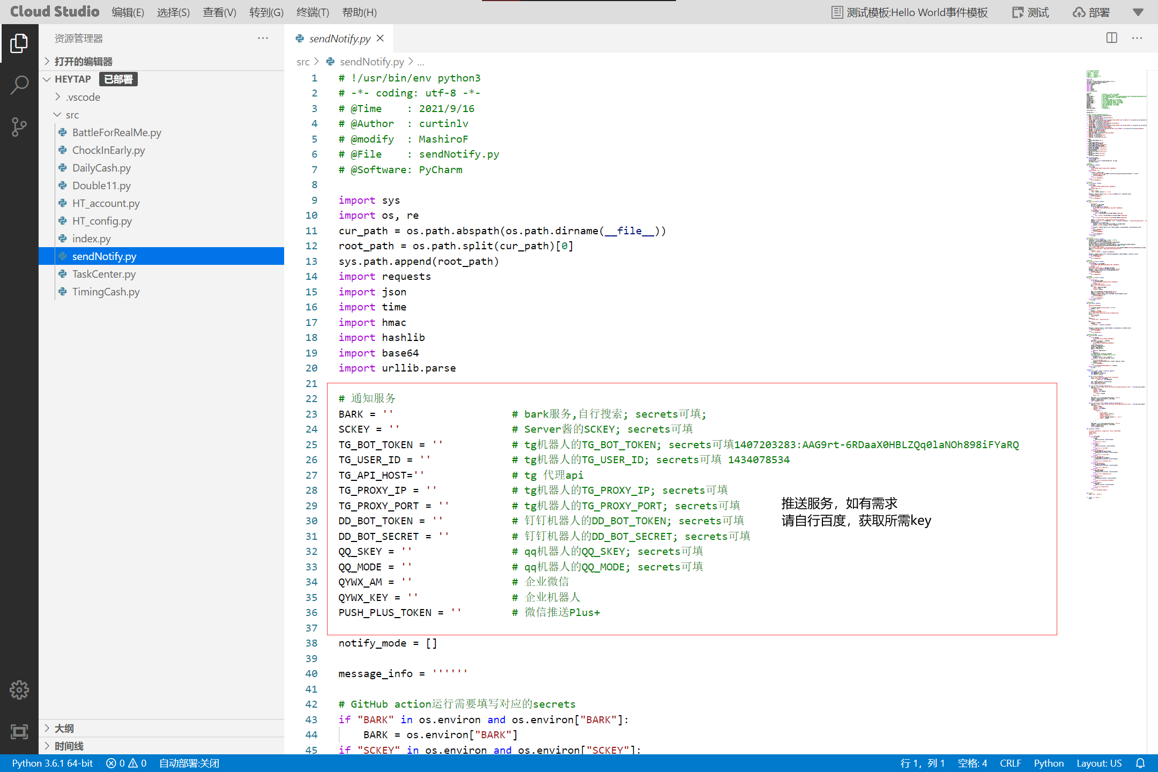Screen dimensions: 1158x772
Task: Close the sendNotify.py tab
Action: [x=380, y=38]
